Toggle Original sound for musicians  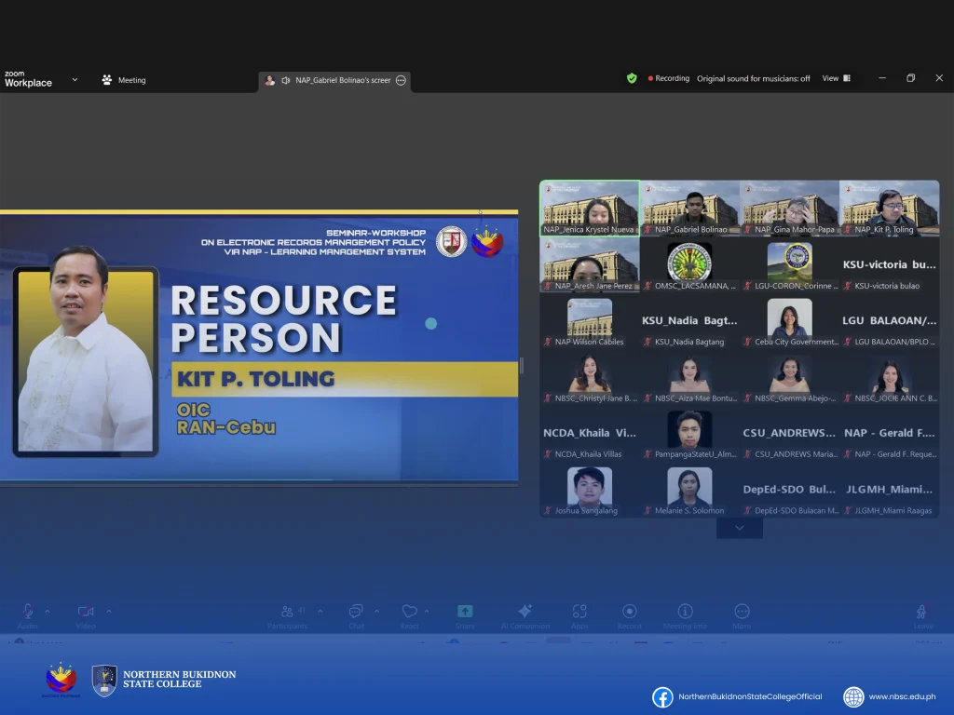(x=753, y=79)
